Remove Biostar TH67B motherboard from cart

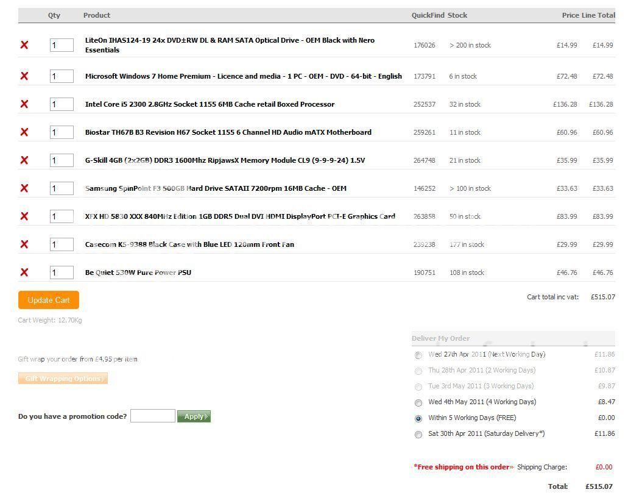pyautogui.click(x=24, y=132)
